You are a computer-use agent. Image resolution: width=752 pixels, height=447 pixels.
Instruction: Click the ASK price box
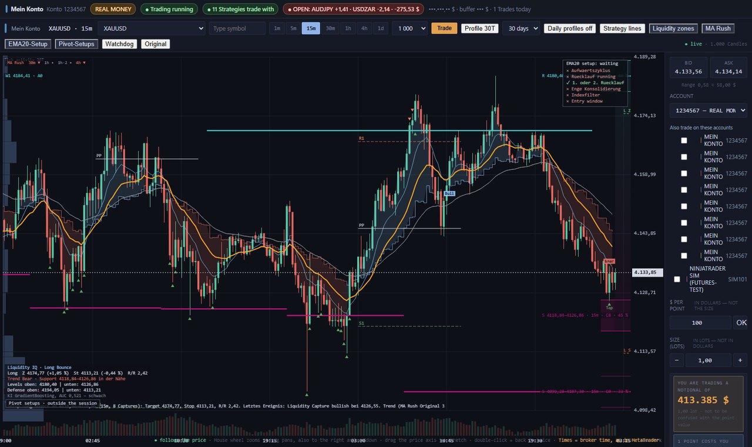click(x=728, y=68)
